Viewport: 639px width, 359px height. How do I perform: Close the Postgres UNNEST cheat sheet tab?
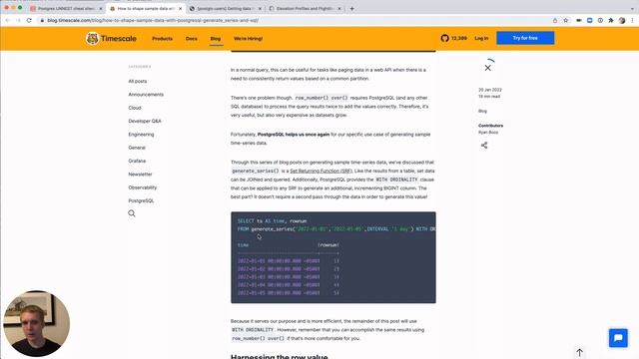(x=101, y=8)
